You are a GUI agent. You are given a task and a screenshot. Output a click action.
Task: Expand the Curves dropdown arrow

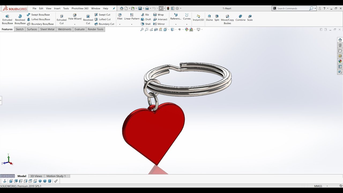[187, 24]
